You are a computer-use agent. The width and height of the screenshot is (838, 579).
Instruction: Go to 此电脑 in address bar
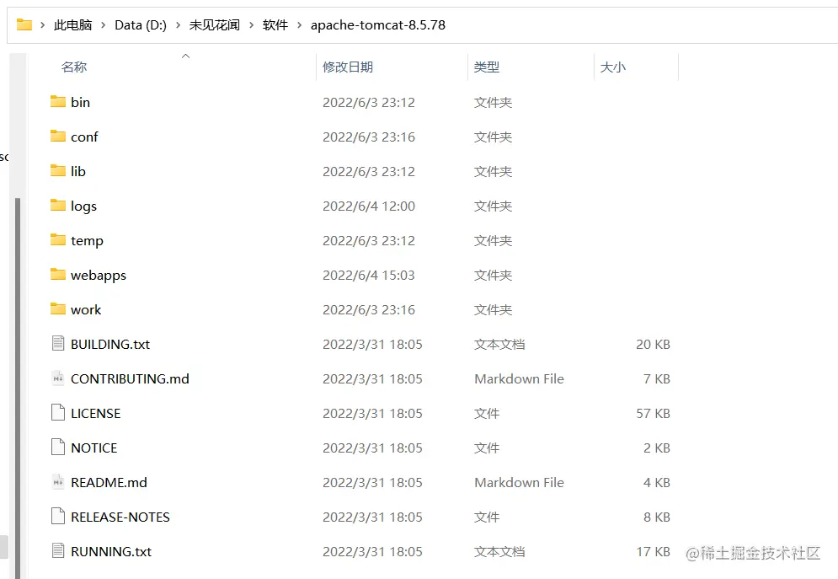pos(72,25)
